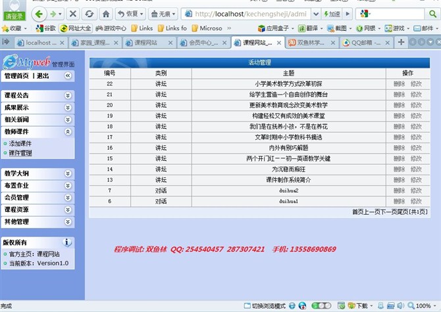Open the Links bookmark folder
The height and width of the screenshot is (312, 441).
pos(142,28)
